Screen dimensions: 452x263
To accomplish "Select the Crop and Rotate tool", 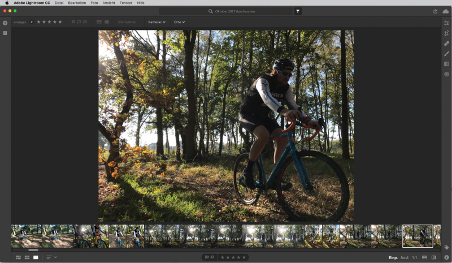I will (x=446, y=33).
